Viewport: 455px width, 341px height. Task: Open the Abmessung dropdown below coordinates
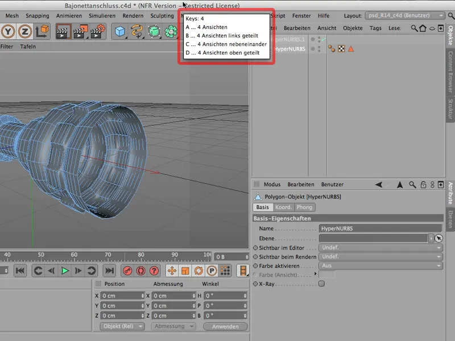pos(173,326)
